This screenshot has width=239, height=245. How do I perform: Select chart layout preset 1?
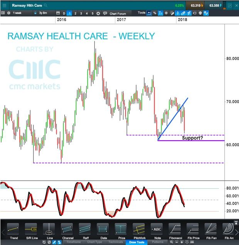pyautogui.click(x=69, y=13)
